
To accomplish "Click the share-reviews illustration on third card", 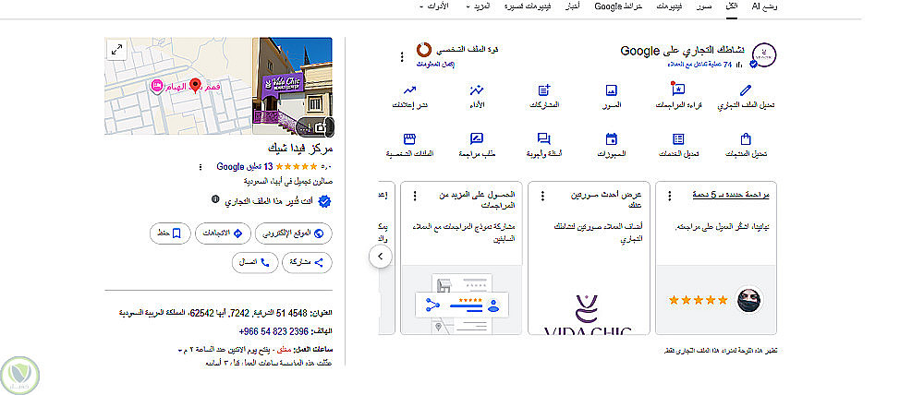I will [x=462, y=302].
